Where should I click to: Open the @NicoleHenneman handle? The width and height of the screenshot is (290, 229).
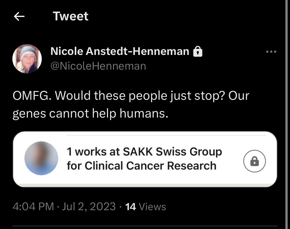click(x=98, y=66)
